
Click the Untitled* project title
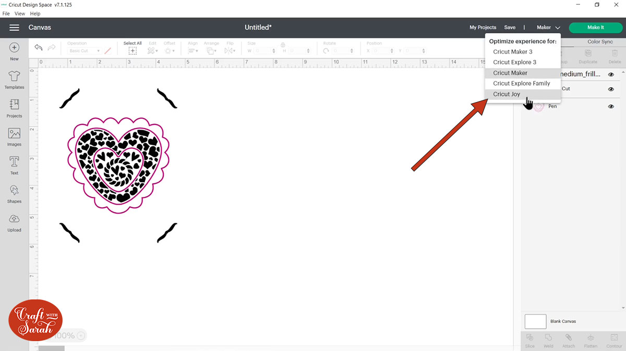[258, 28]
